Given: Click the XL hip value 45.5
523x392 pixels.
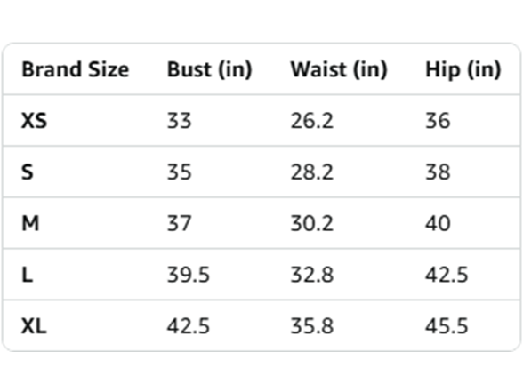Looking at the screenshot, I should point(447,326).
